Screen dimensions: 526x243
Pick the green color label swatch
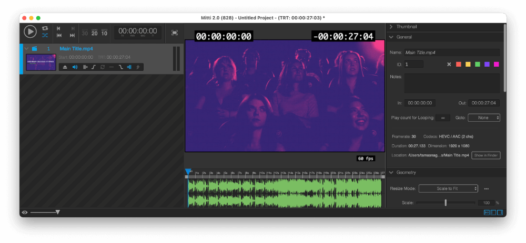478,64
